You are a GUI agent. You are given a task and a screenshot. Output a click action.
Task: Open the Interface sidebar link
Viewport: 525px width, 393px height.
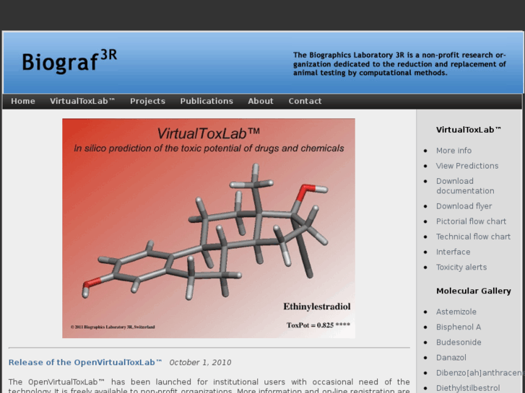click(453, 252)
